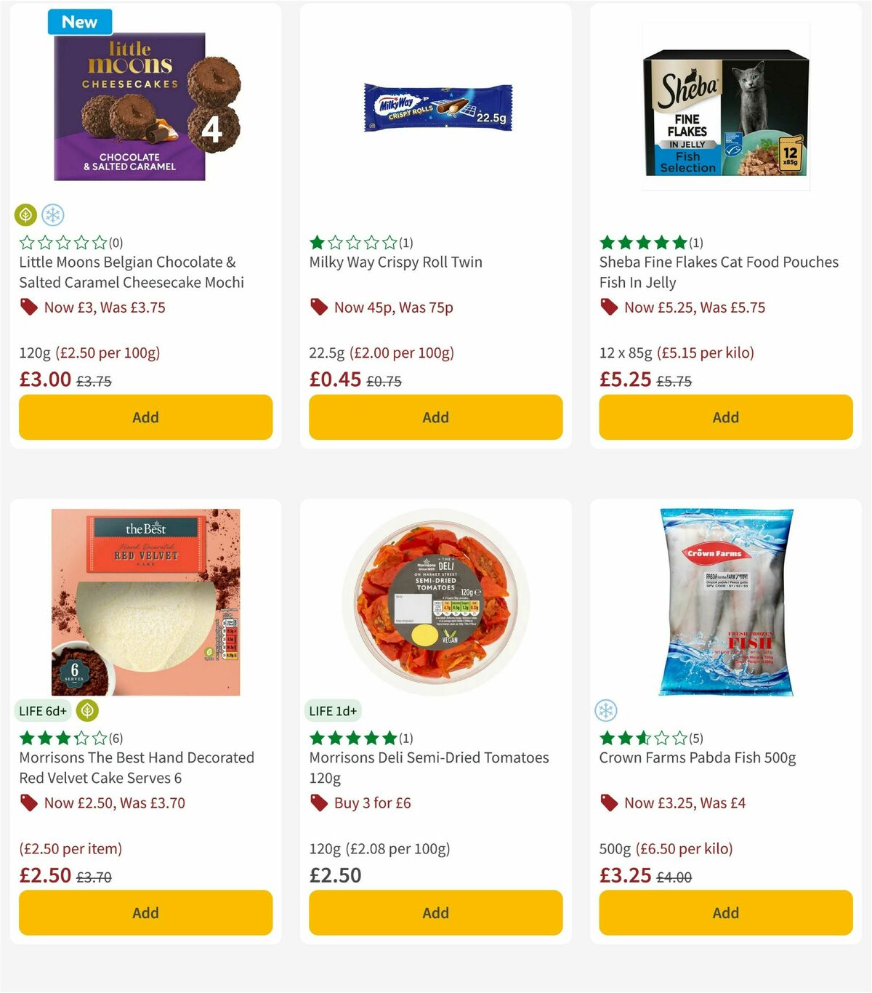Click the red tag icon on Crown Farms offer
Screen dimensions: 872x993
(x=609, y=803)
